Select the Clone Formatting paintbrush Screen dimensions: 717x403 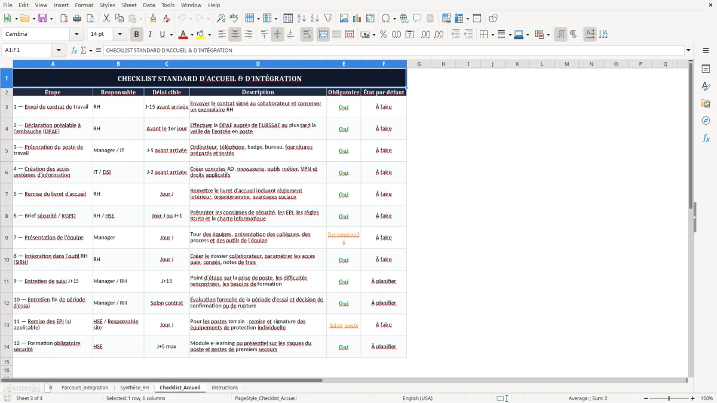[x=154, y=19]
